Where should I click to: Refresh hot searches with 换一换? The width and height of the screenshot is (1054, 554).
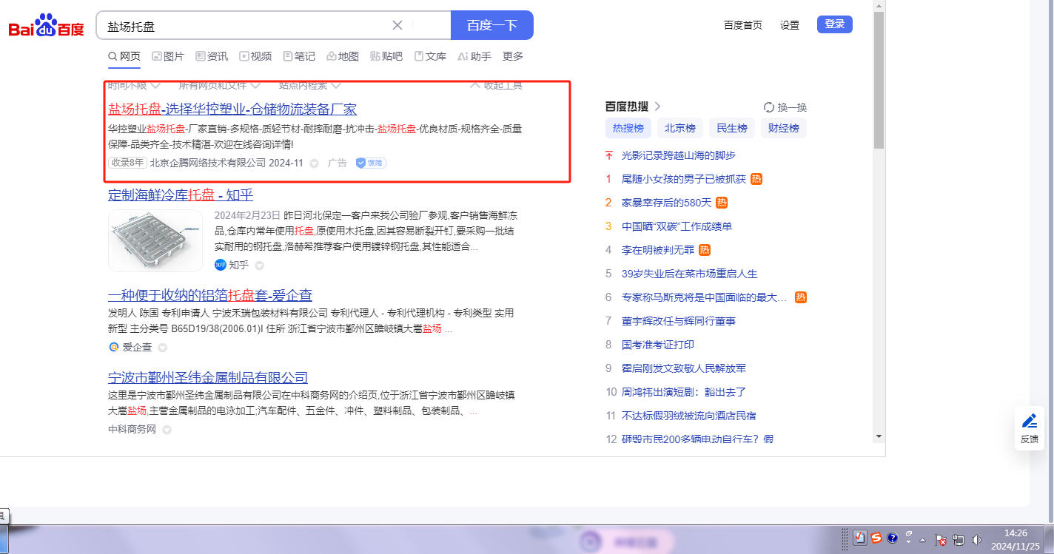click(785, 107)
